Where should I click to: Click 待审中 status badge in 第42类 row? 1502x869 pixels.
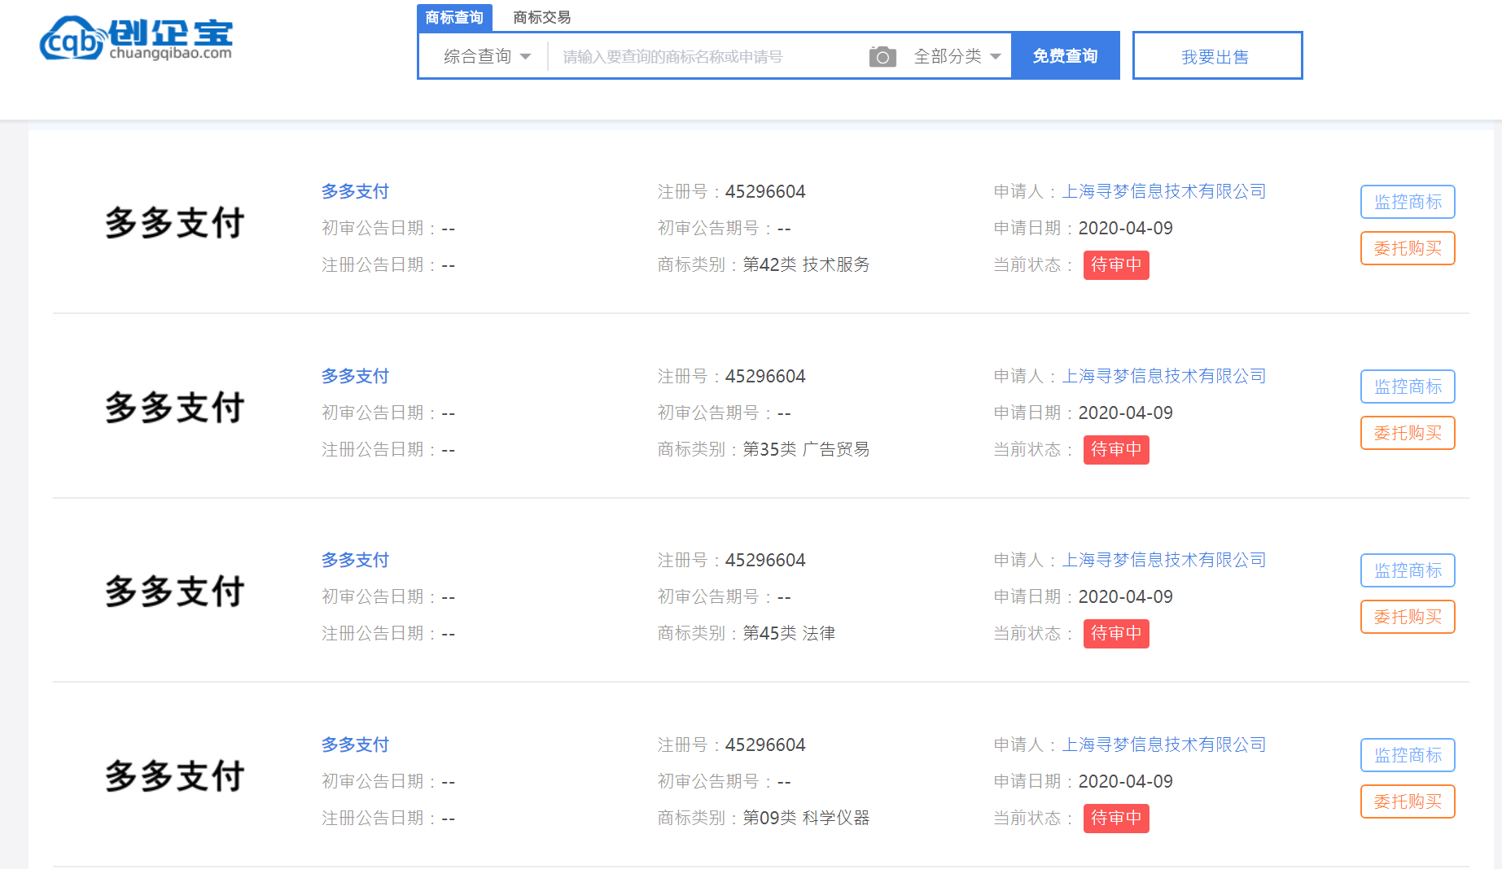(1116, 264)
